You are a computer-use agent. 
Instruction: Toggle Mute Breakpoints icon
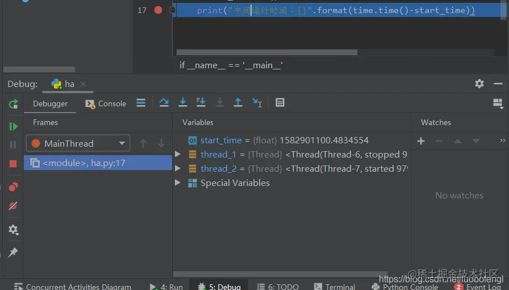(13, 206)
